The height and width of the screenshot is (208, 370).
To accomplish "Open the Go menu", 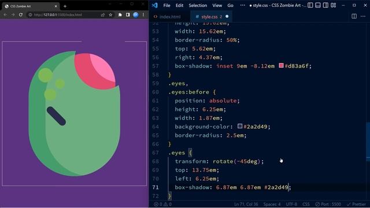I will coord(230,5).
